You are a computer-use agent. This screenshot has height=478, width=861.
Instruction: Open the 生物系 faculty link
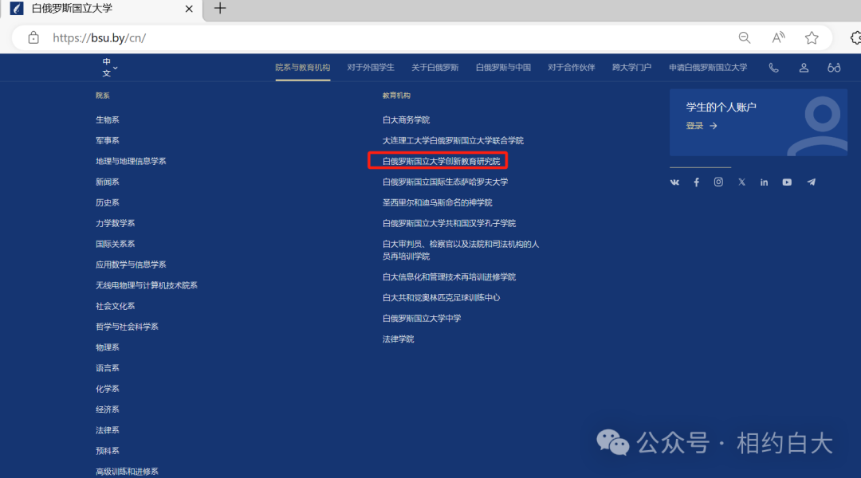click(x=107, y=119)
